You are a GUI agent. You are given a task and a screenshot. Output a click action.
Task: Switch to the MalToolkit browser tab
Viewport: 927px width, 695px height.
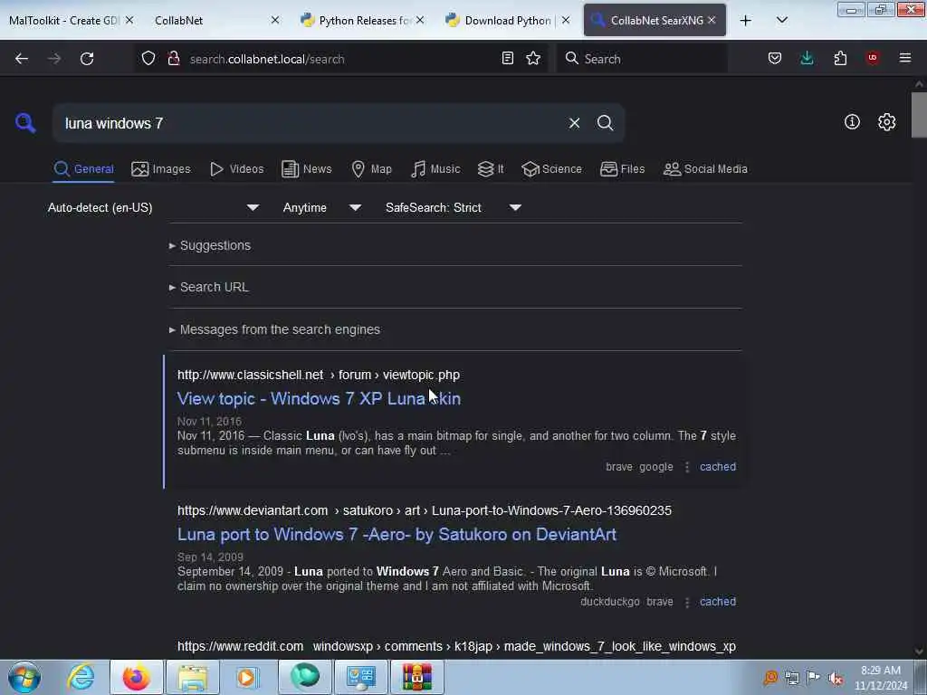pyautogui.click(x=64, y=21)
